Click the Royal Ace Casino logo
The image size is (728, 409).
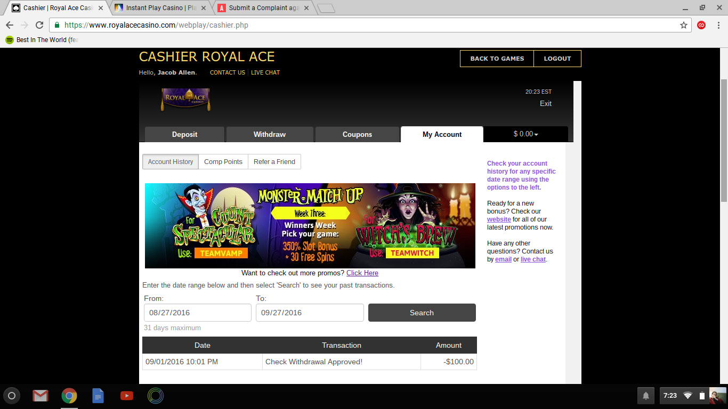coord(185,100)
